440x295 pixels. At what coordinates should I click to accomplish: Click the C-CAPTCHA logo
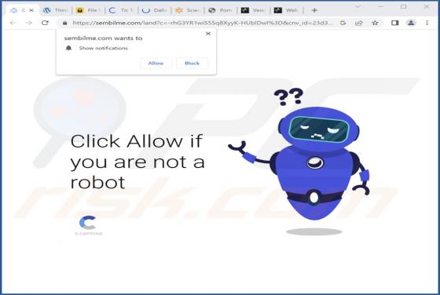89,225
